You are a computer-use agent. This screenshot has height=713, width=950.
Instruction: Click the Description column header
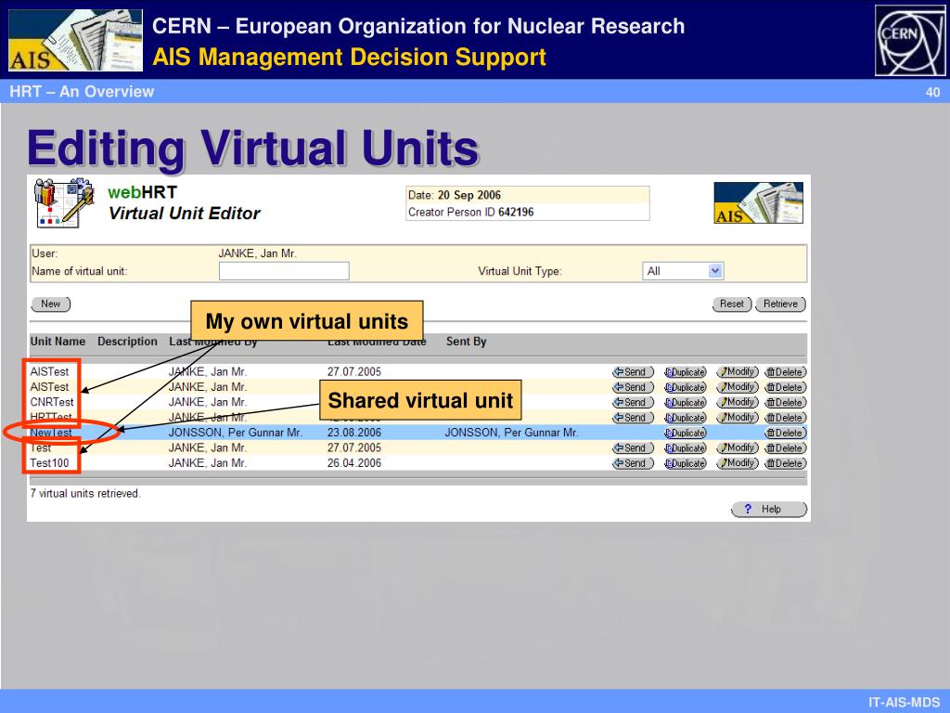(x=127, y=342)
